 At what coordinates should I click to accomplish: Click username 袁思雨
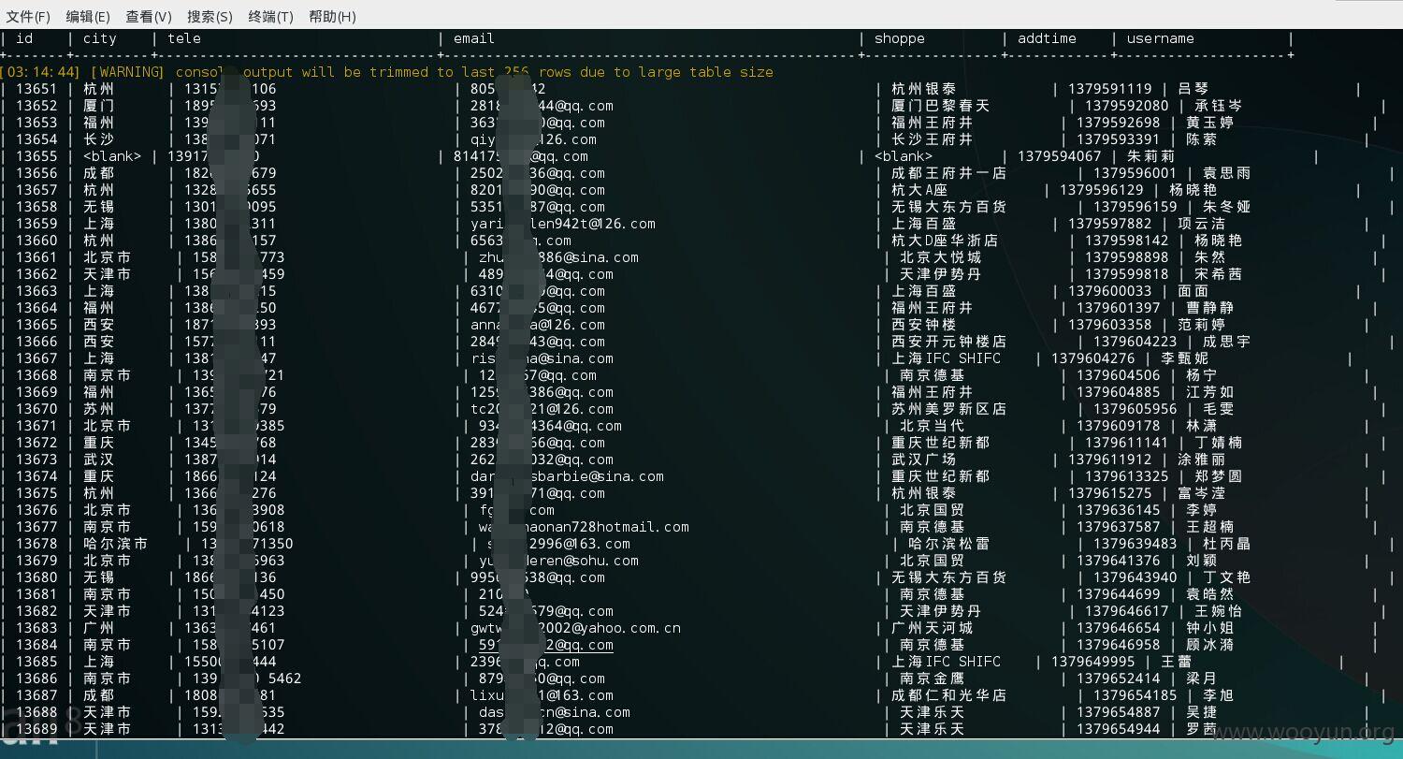tap(1226, 173)
